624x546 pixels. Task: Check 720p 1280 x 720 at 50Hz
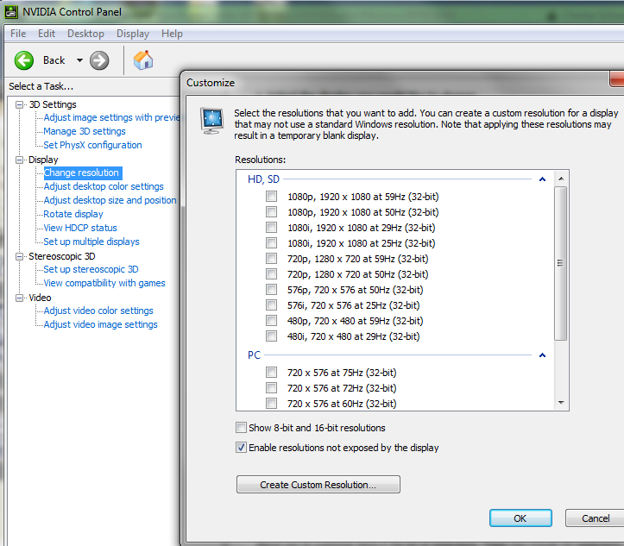(271, 274)
